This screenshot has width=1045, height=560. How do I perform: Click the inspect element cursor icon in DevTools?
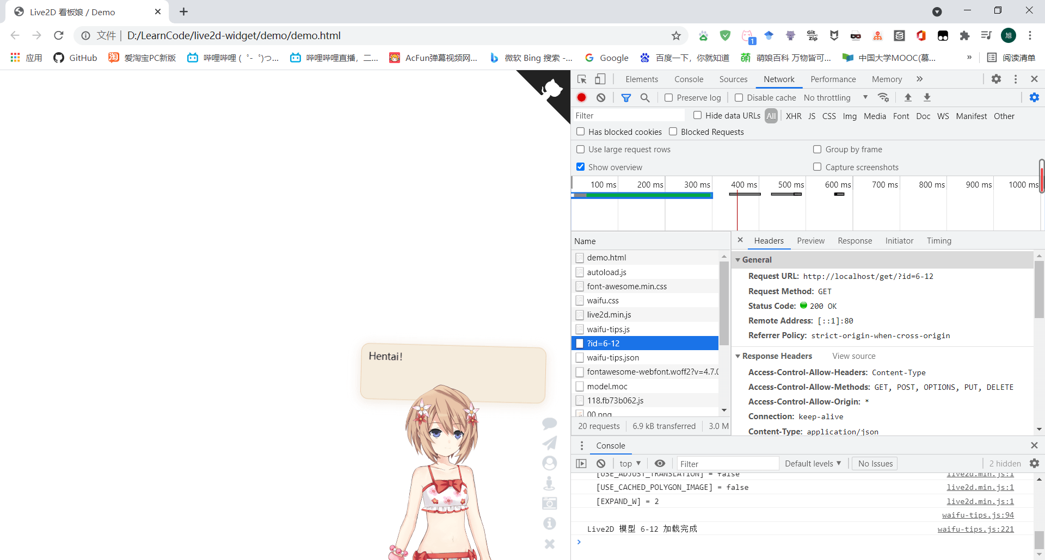coord(582,79)
